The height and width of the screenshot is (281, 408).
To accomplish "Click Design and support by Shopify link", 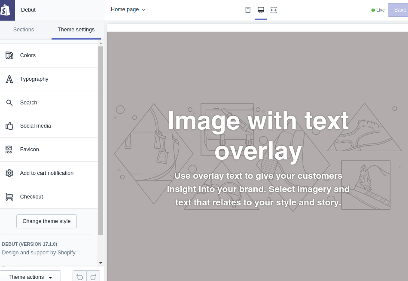I will coord(39,252).
